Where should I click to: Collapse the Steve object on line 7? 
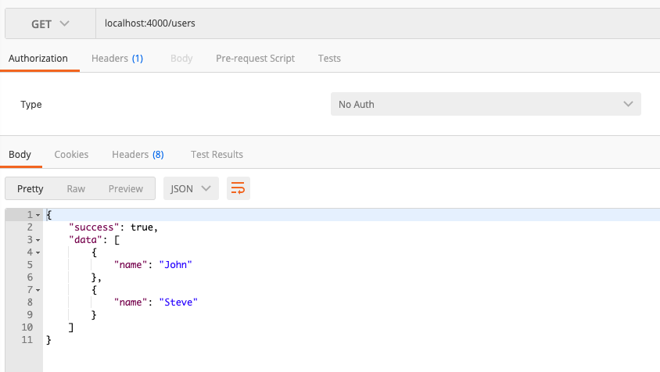[38, 290]
